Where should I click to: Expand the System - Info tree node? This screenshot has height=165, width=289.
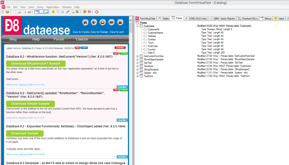(137, 73)
